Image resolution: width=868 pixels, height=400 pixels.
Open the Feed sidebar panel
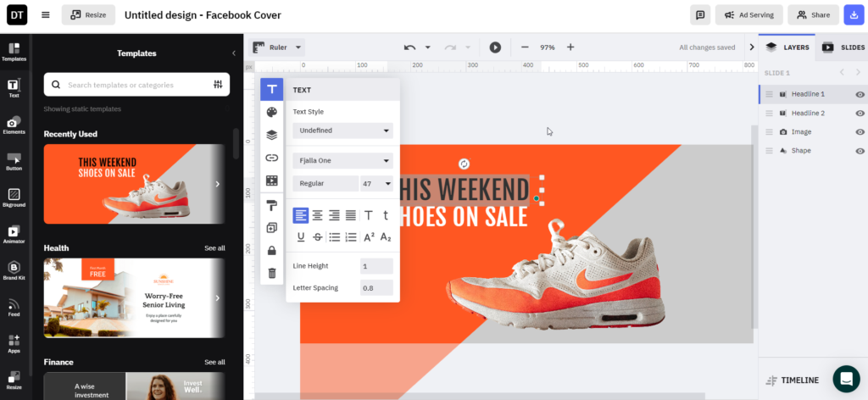point(14,308)
